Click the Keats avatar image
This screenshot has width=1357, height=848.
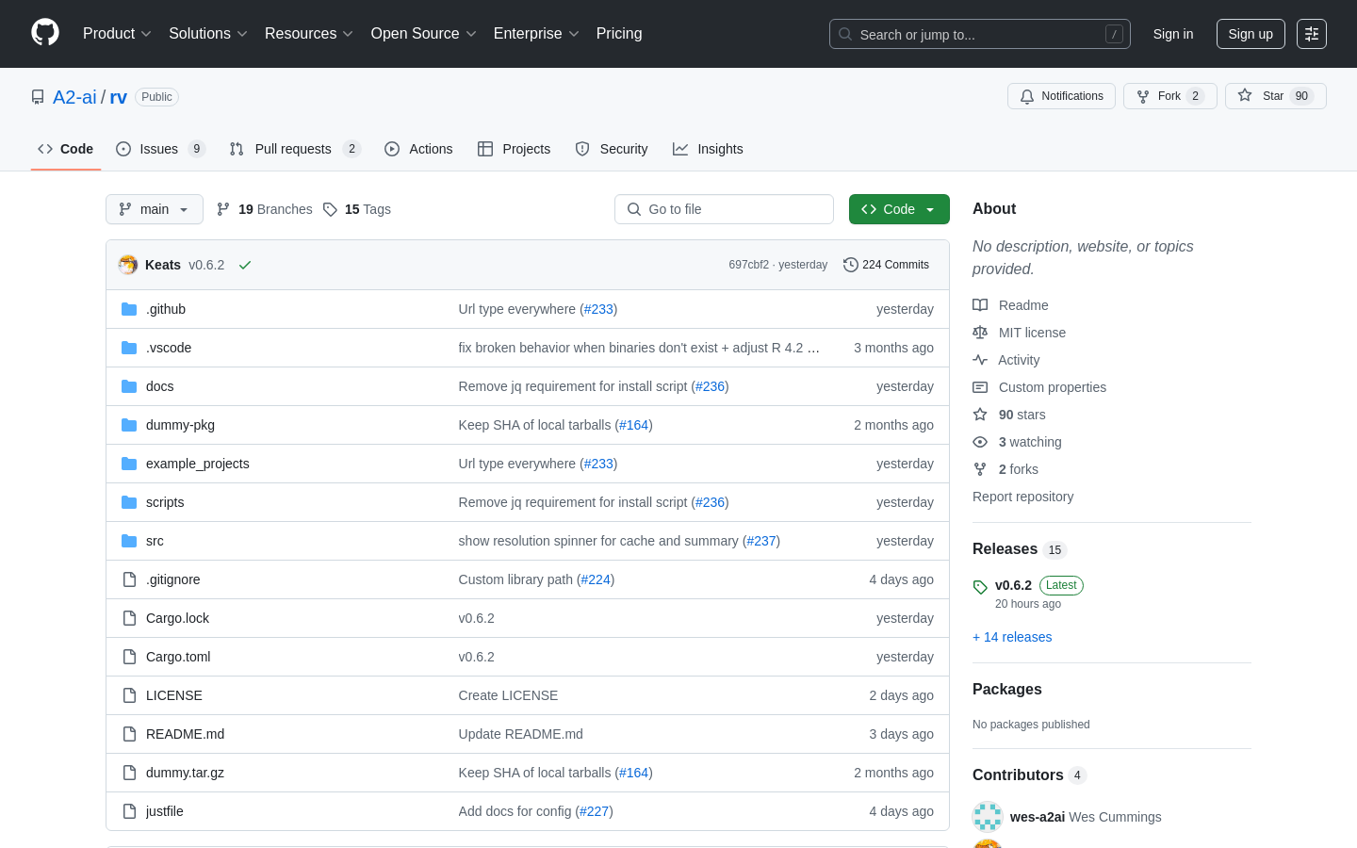(128, 265)
